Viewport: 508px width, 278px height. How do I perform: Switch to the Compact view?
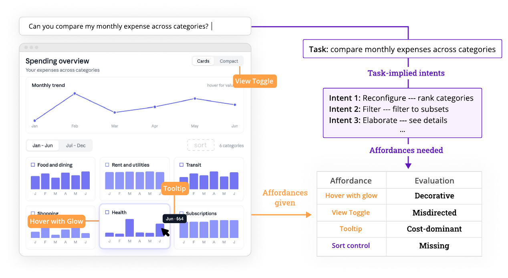pyautogui.click(x=229, y=61)
